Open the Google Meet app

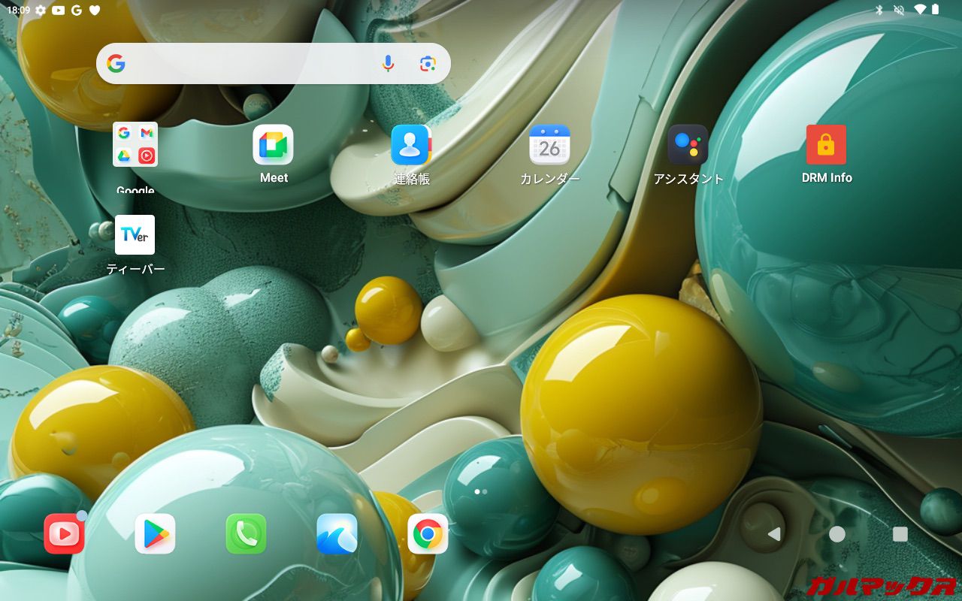pos(273,145)
